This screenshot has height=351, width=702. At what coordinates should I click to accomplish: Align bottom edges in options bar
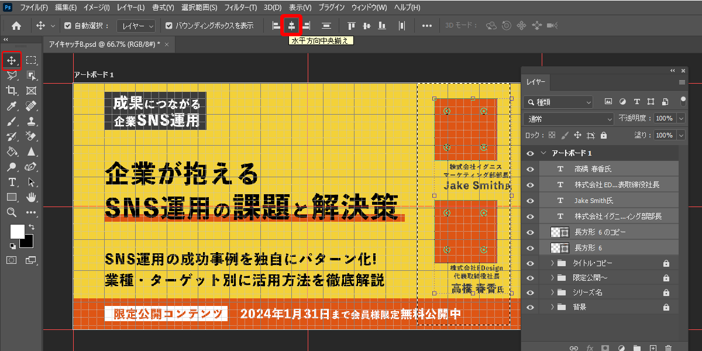[382, 26]
